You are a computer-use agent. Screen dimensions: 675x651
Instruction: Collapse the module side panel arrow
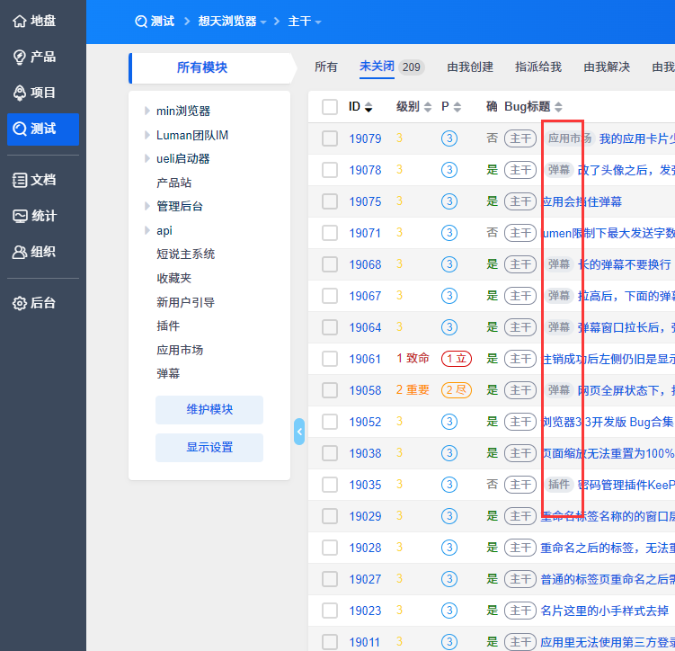[299, 432]
